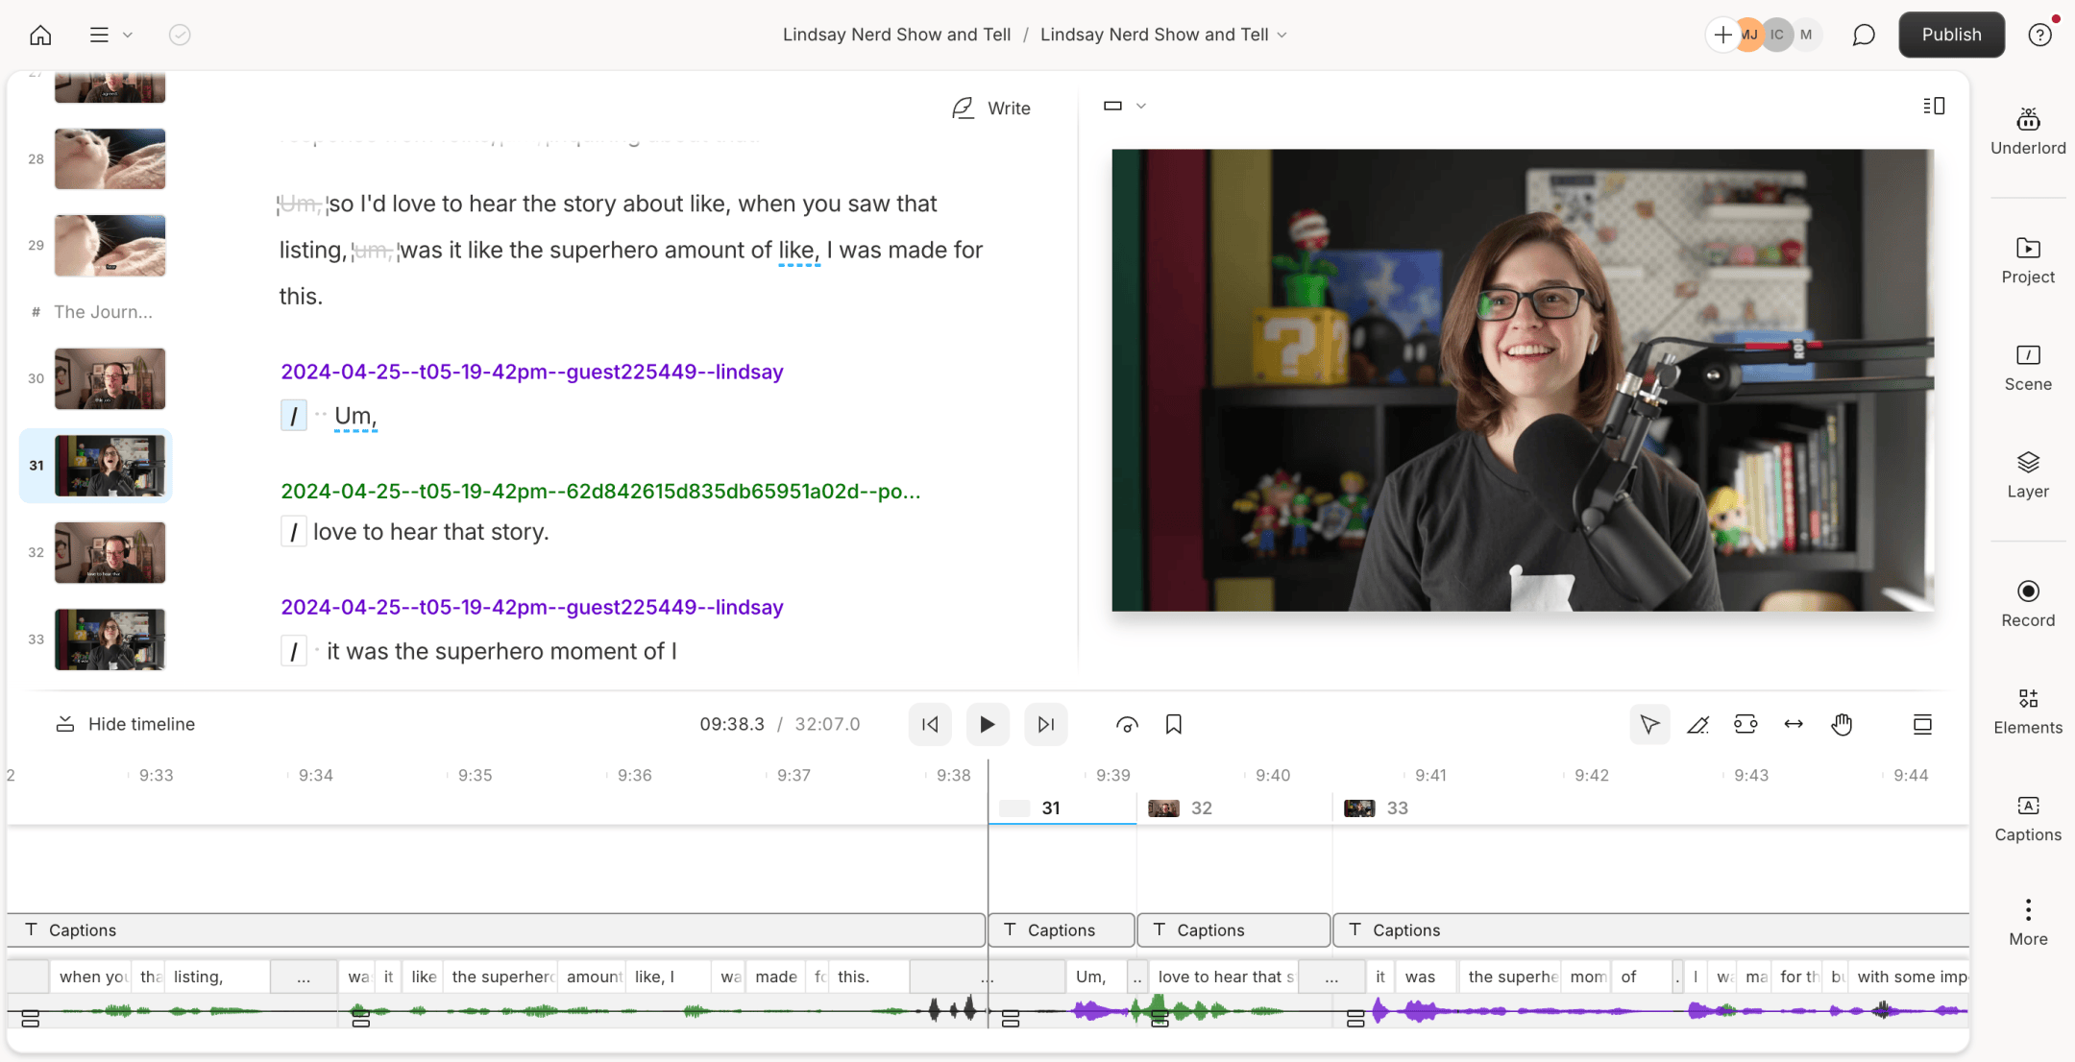2075x1062 pixels.
Task: Click the first guest225449--lindsay speaker label
Action: (531, 372)
